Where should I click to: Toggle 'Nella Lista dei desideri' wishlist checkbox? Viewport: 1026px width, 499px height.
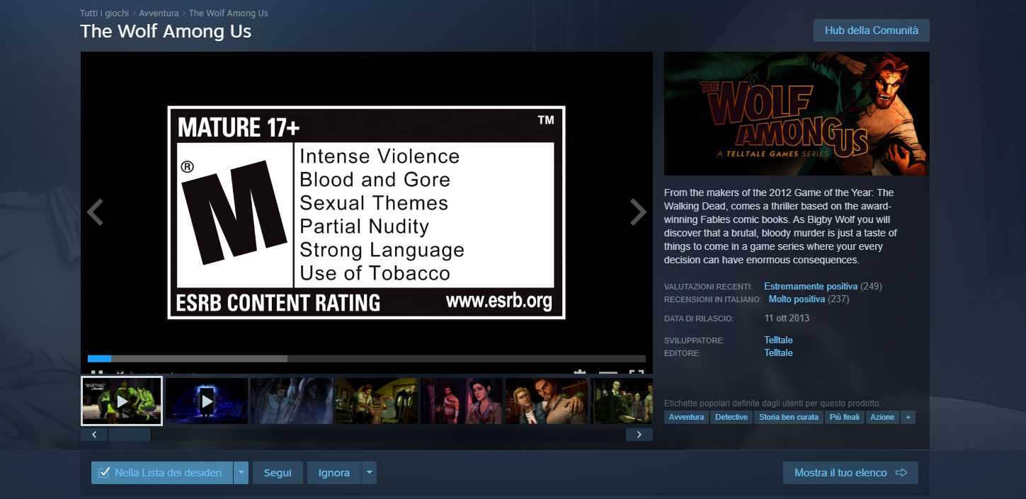click(162, 473)
